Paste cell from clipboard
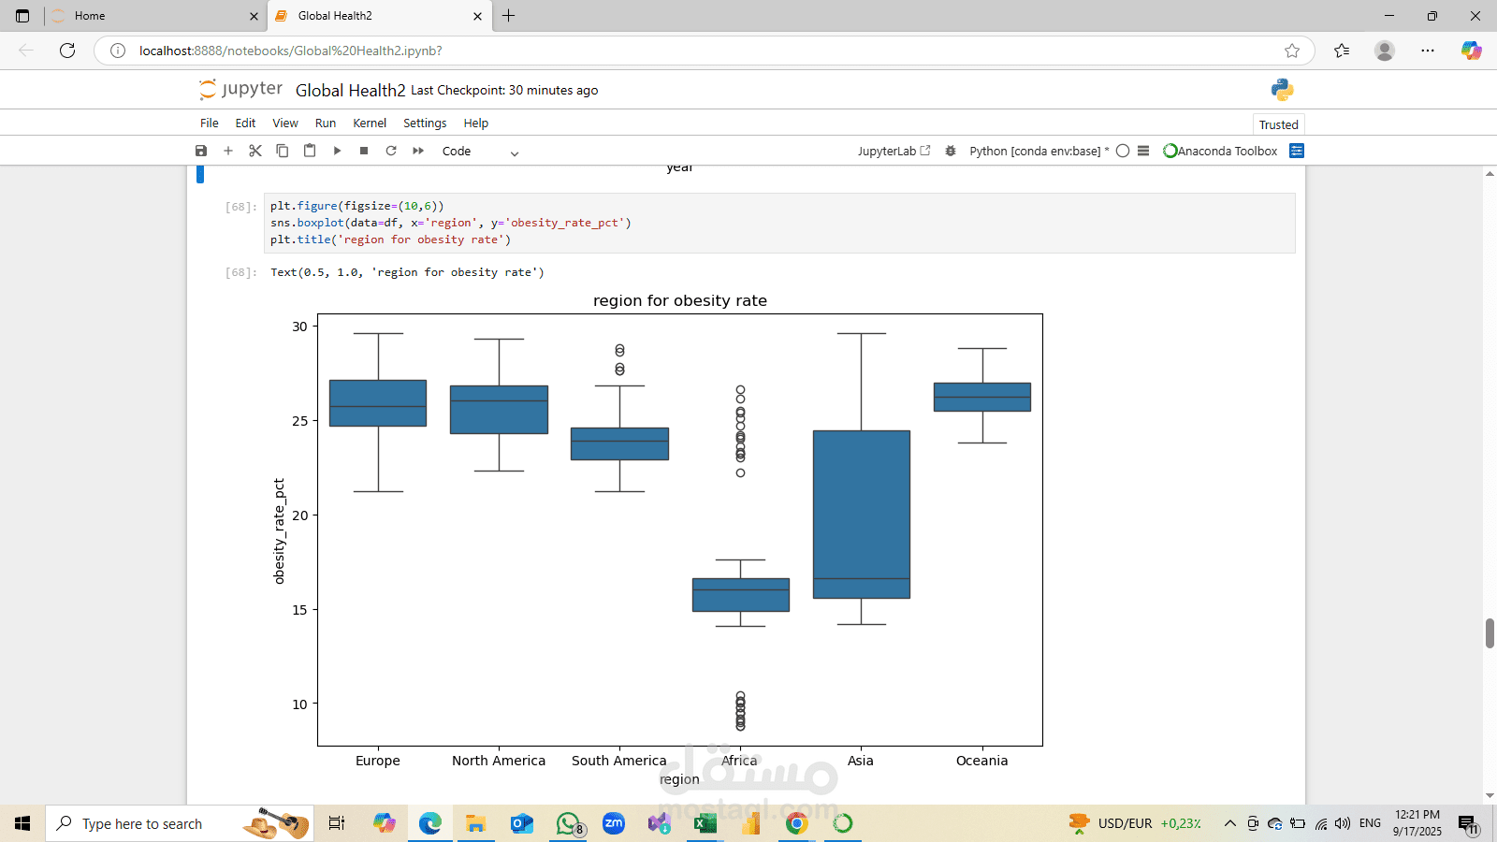The width and height of the screenshot is (1497, 842). (x=310, y=151)
